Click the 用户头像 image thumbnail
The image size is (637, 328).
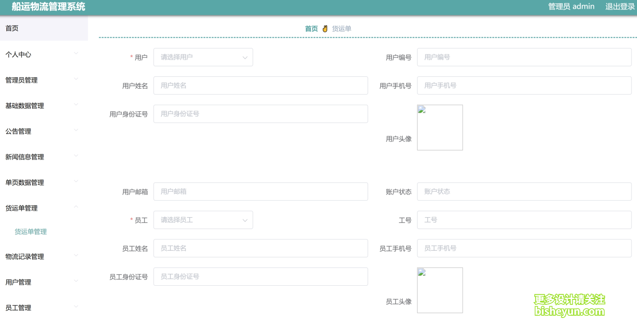point(440,128)
